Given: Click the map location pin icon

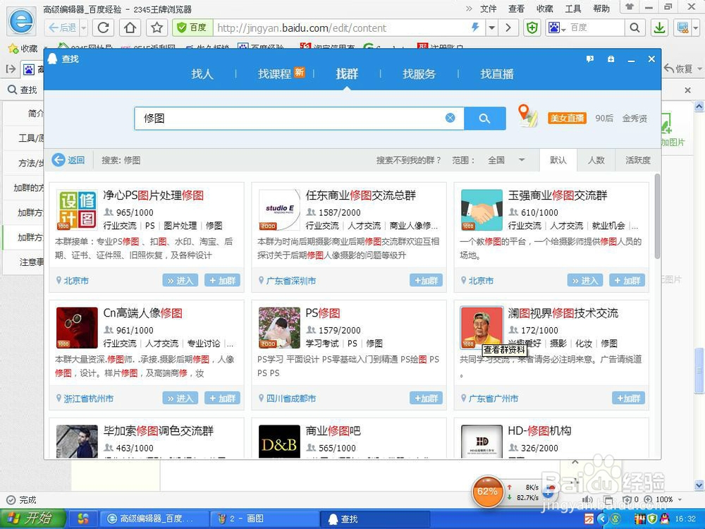Looking at the screenshot, I should (528, 116).
